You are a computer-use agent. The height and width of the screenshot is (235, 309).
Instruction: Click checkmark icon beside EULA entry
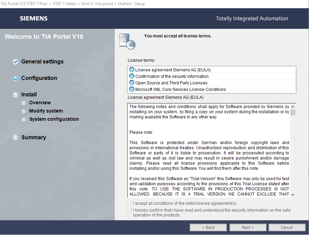pyautogui.click(x=132, y=70)
